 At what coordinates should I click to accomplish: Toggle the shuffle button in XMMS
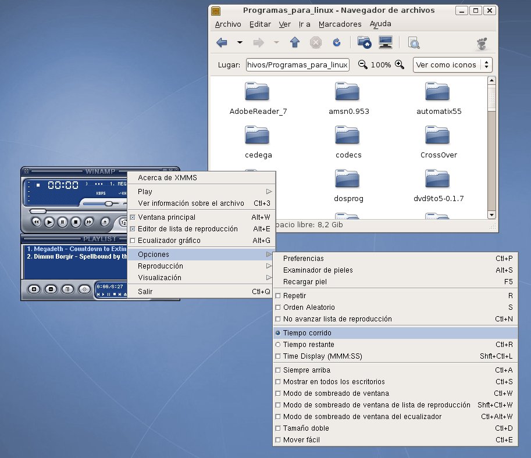tap(123, 223)
